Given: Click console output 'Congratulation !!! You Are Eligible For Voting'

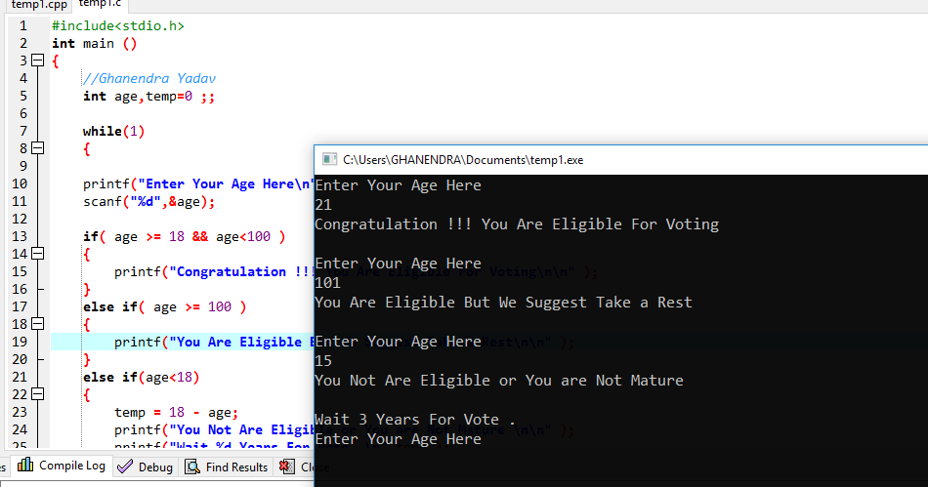Looking at the screenshot, I should tap(517, 224).
